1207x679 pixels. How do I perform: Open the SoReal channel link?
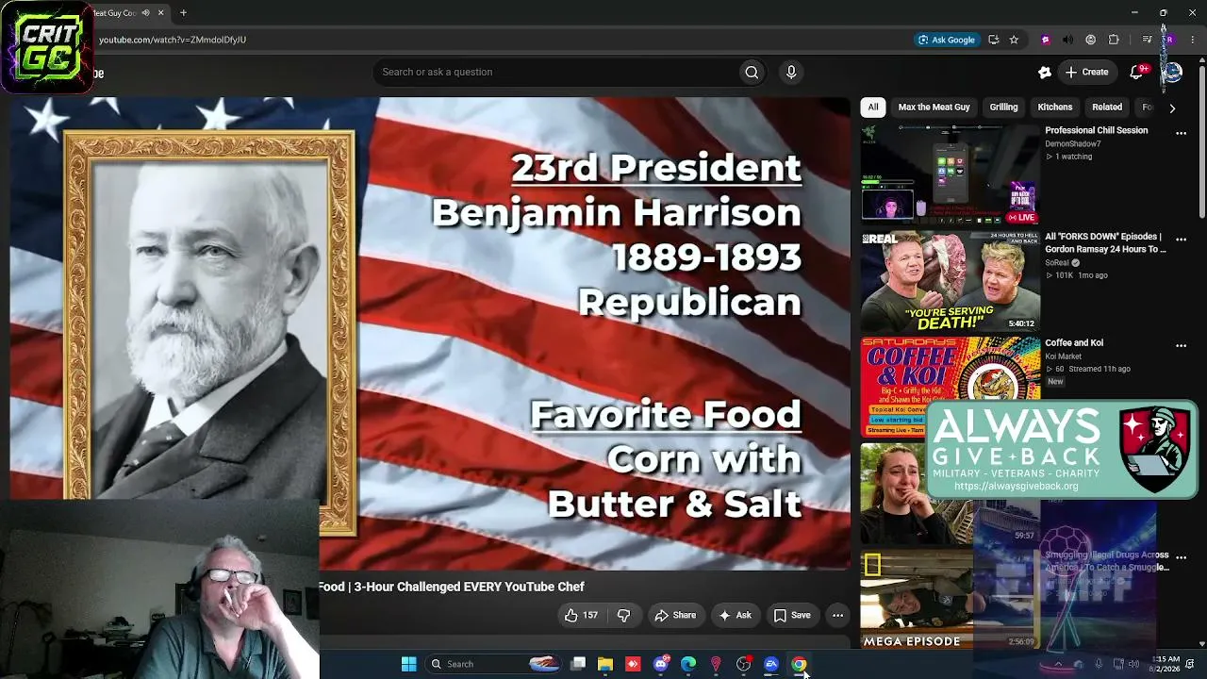(x=1057, y=263)
